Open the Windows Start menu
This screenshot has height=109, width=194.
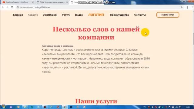[x=3, y=107]
